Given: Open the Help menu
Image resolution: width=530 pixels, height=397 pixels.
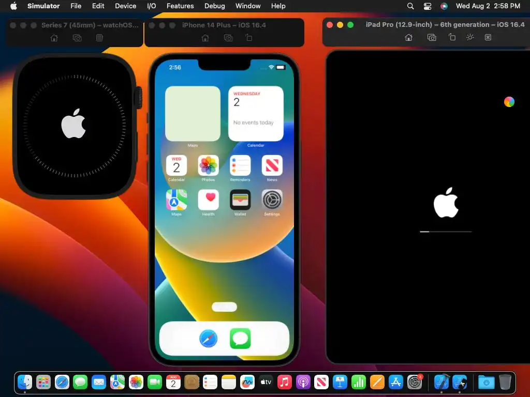Looking at the screenshot, I should (278, 6).
